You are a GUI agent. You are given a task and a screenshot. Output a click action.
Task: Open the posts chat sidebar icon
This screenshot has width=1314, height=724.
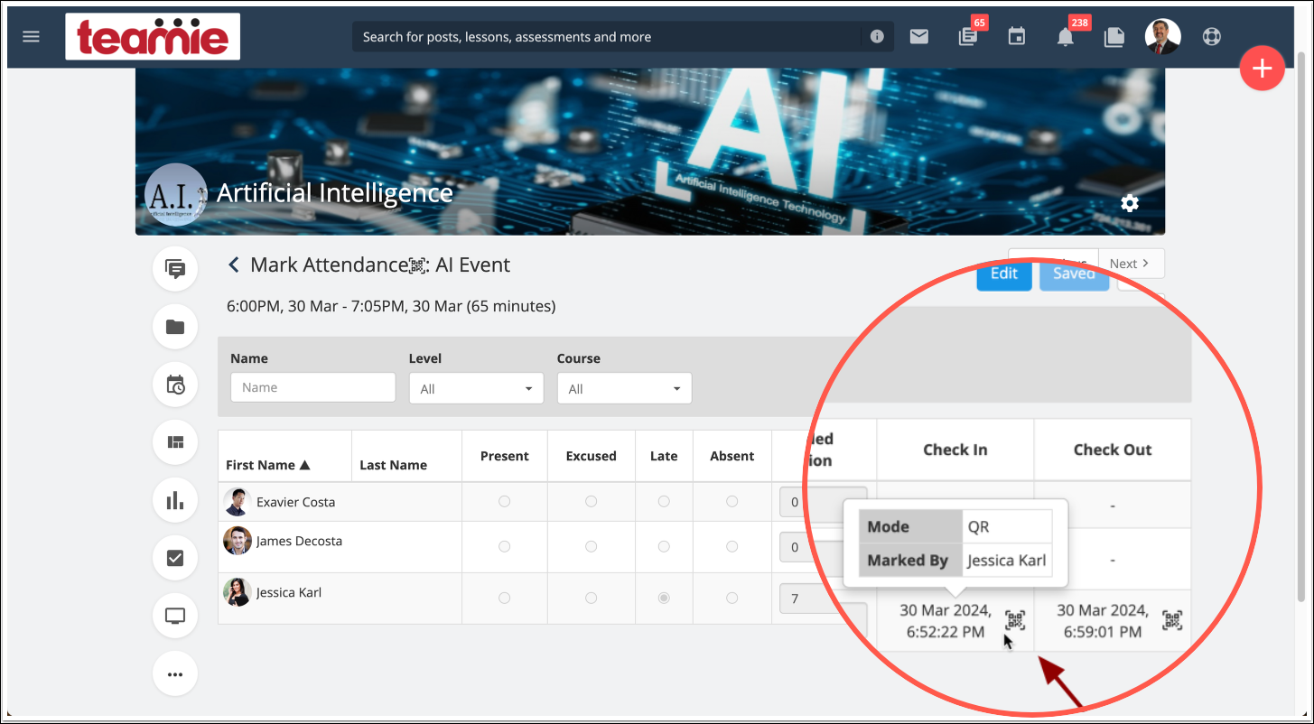175,269
